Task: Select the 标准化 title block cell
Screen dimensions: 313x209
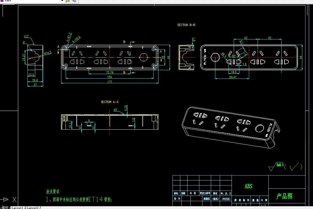Action: click(207, 199)
